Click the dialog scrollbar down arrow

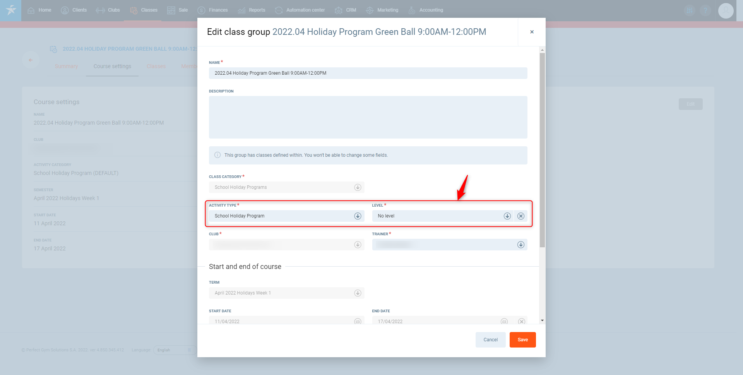pyautogui.click(x=542, y=320)
